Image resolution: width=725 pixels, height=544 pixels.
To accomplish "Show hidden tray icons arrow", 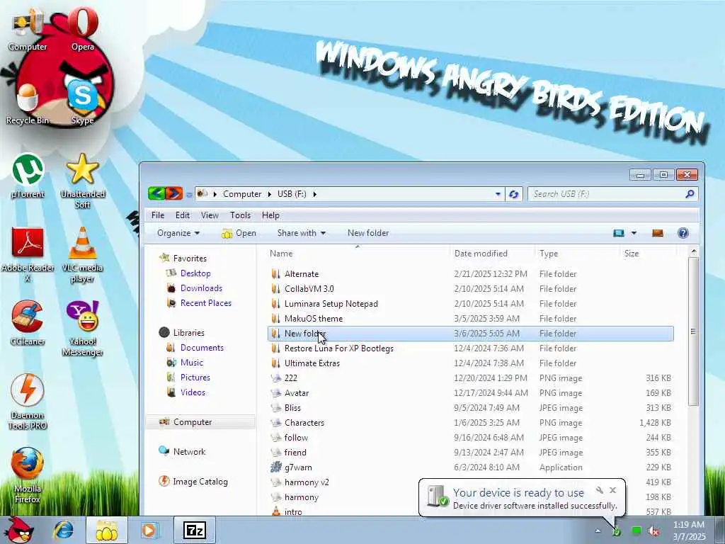I will point(598,531).
